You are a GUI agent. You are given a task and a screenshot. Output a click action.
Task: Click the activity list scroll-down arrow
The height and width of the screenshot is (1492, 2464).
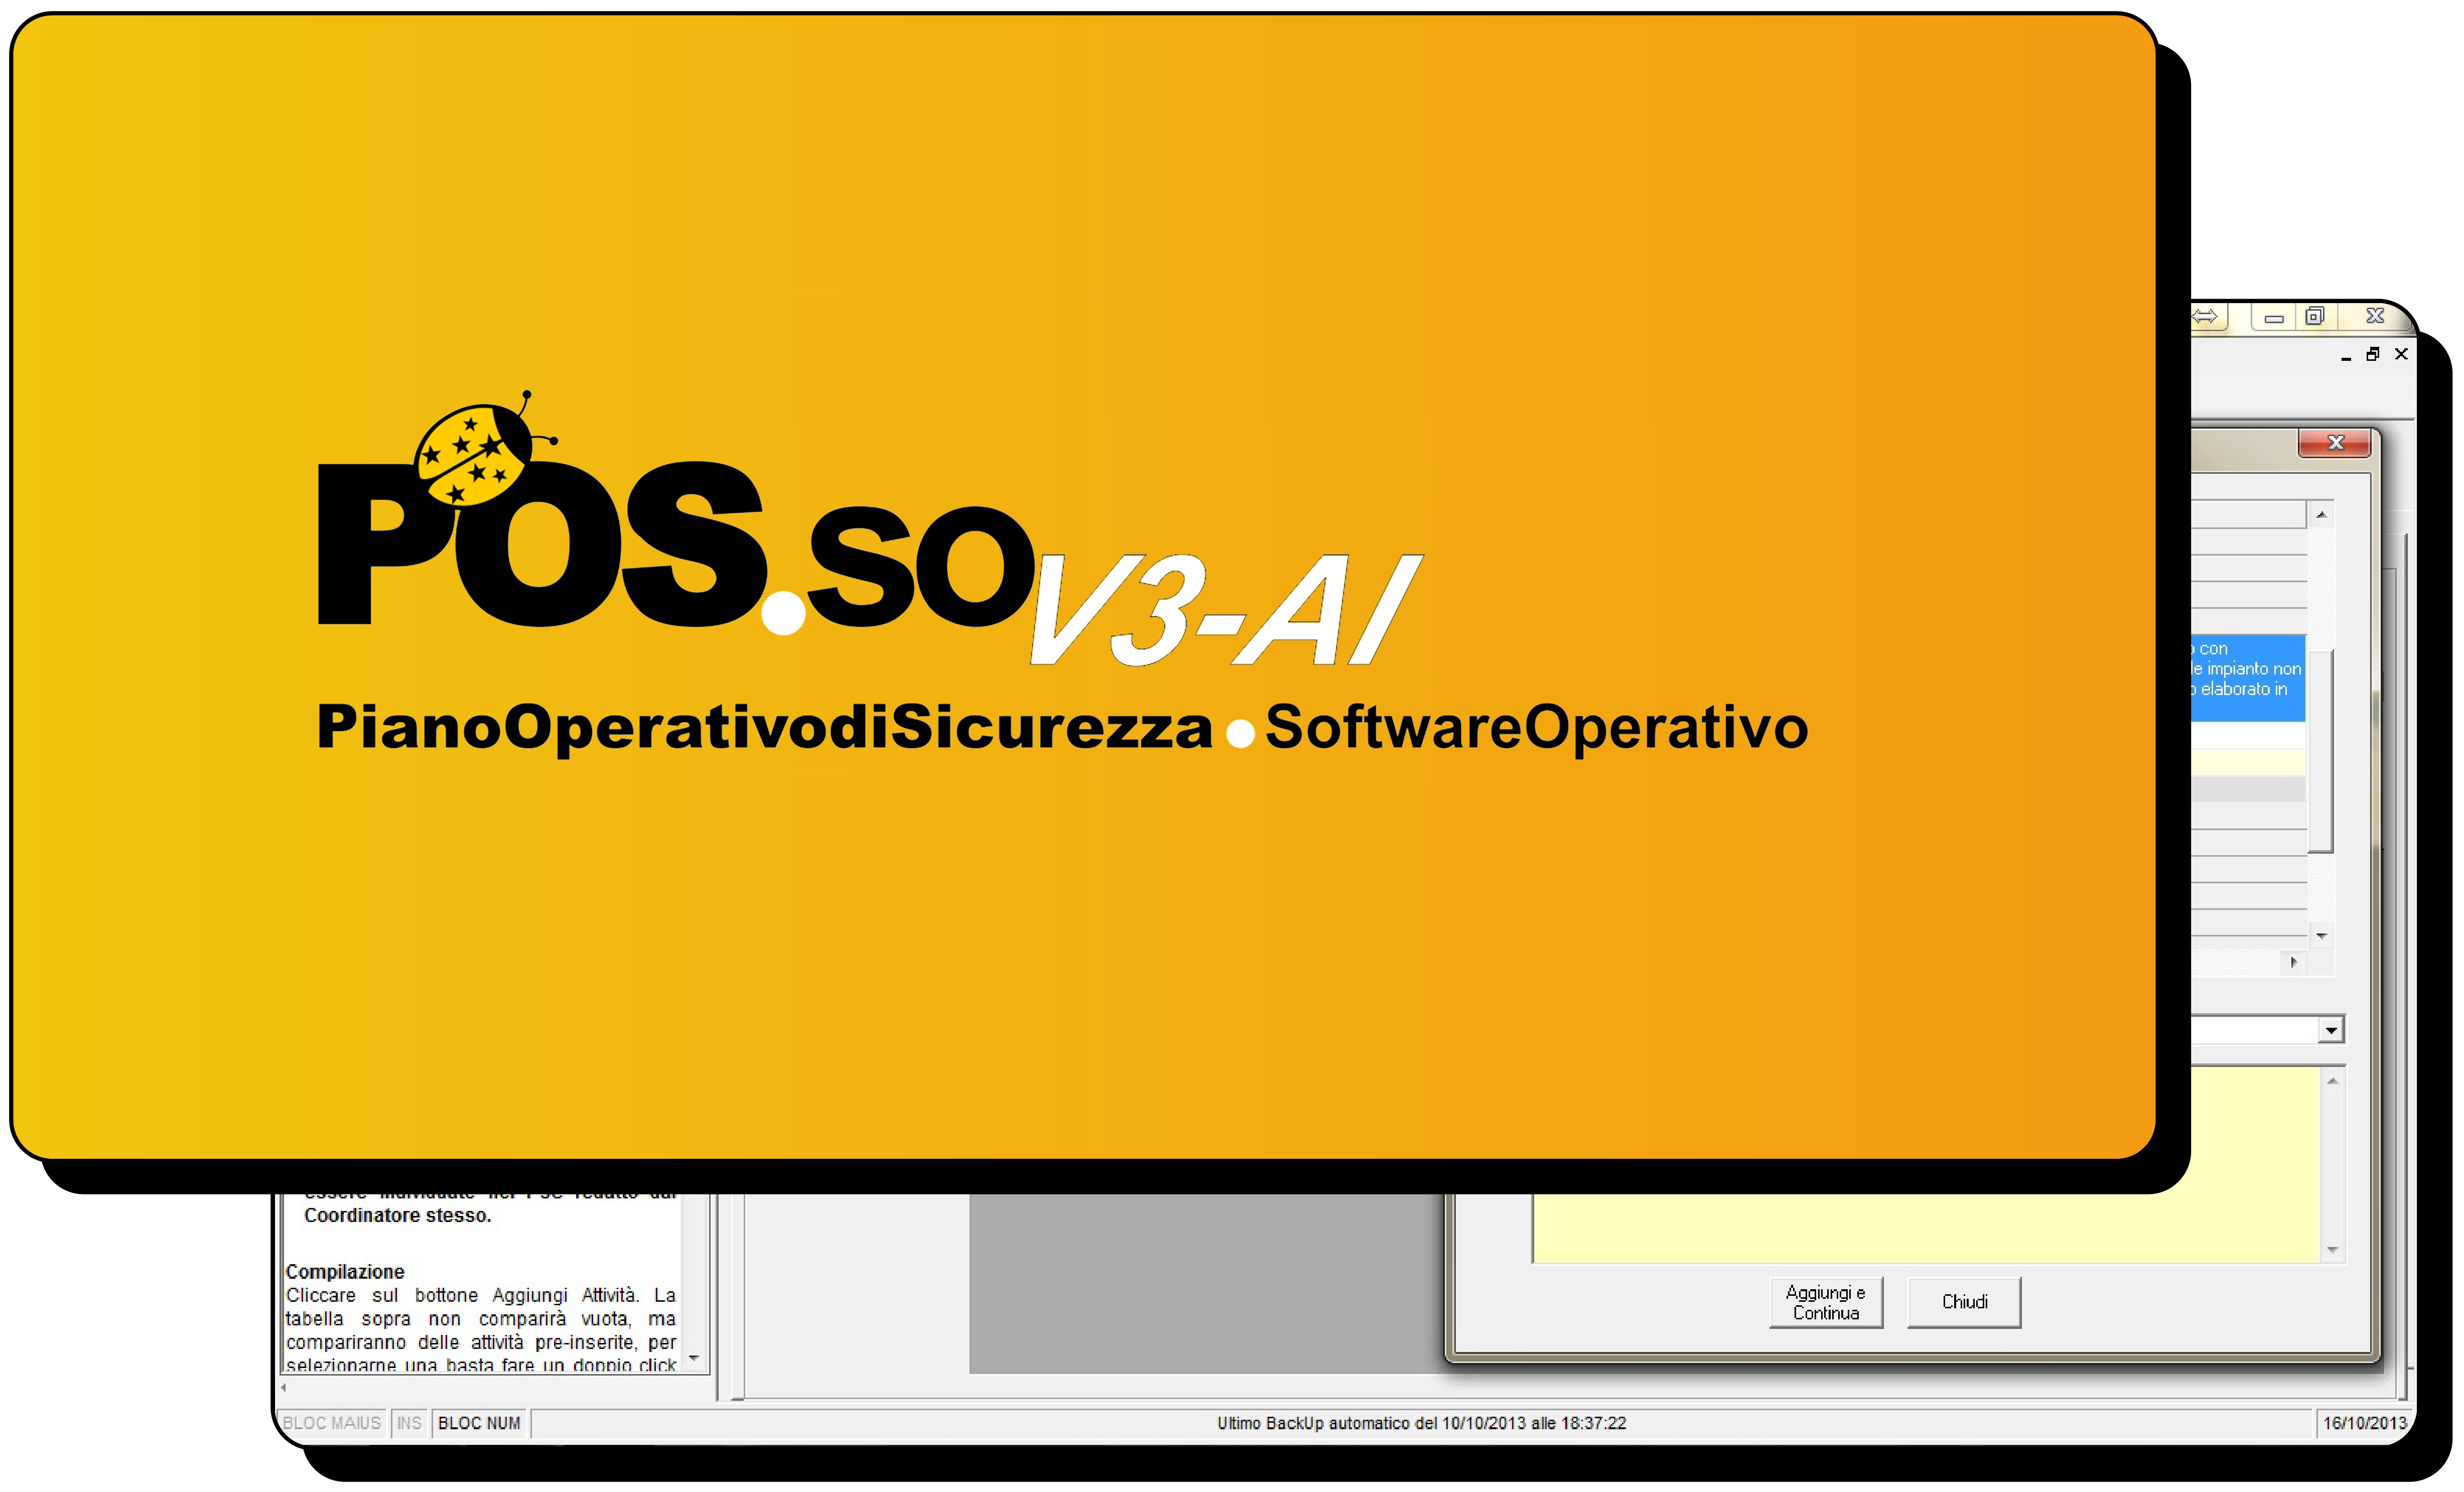click(x=2321, y=936)
